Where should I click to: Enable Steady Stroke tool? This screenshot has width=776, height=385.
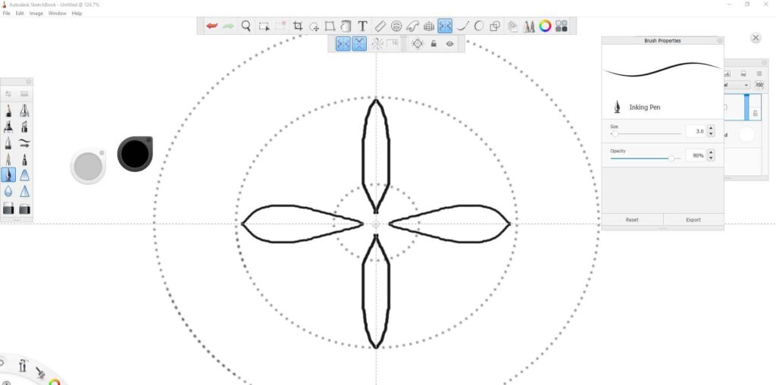[x=462, y=26]
